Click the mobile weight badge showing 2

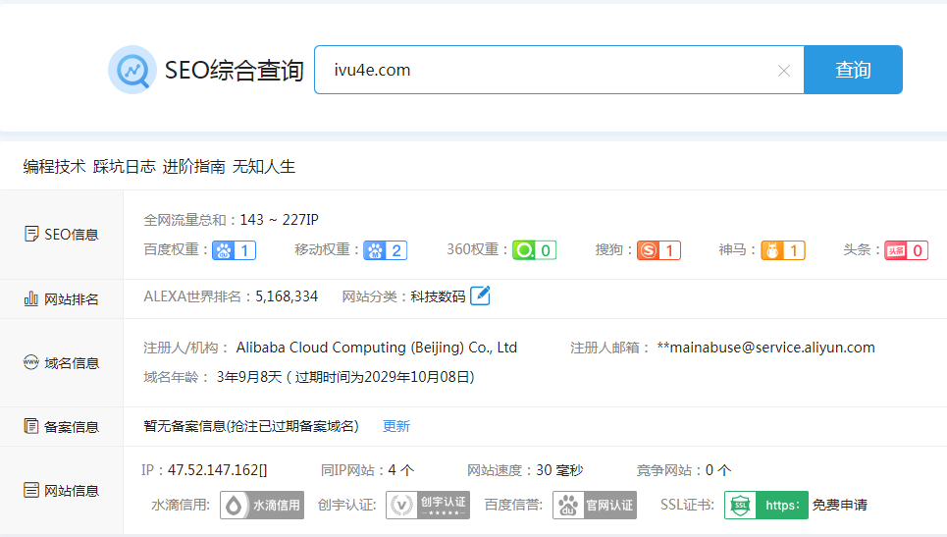(x=385, y=250)
